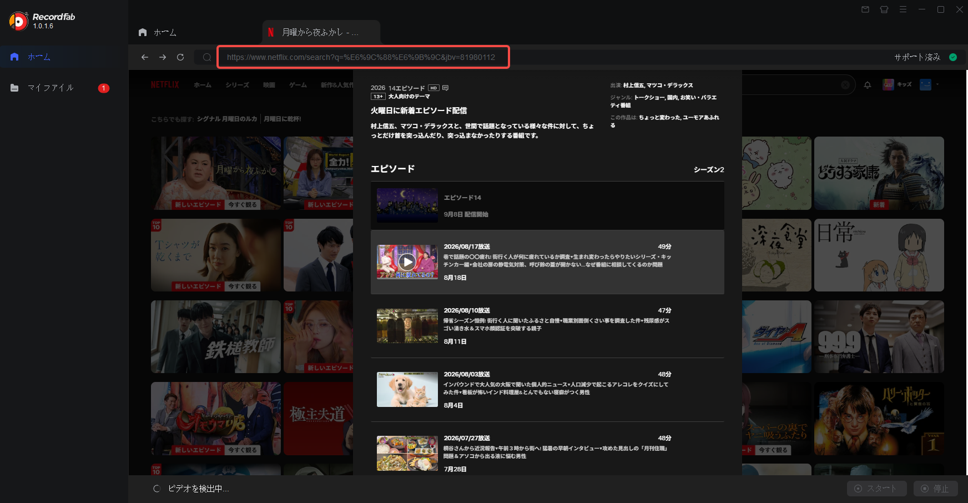Open マイファイル in the sidebar
Image resolution: width=968 pixels, height=503 pixels.
coord(51,88)
